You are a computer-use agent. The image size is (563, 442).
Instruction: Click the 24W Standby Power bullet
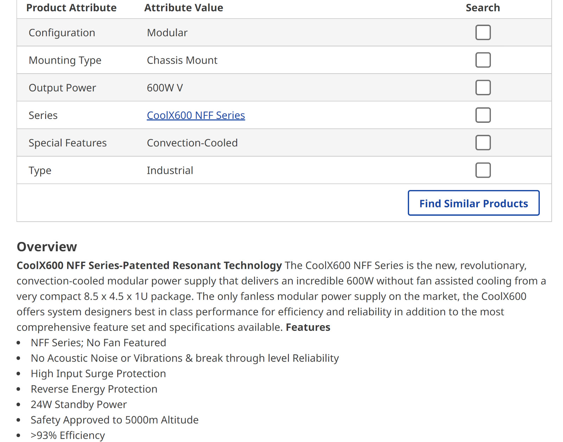point(78,405)
